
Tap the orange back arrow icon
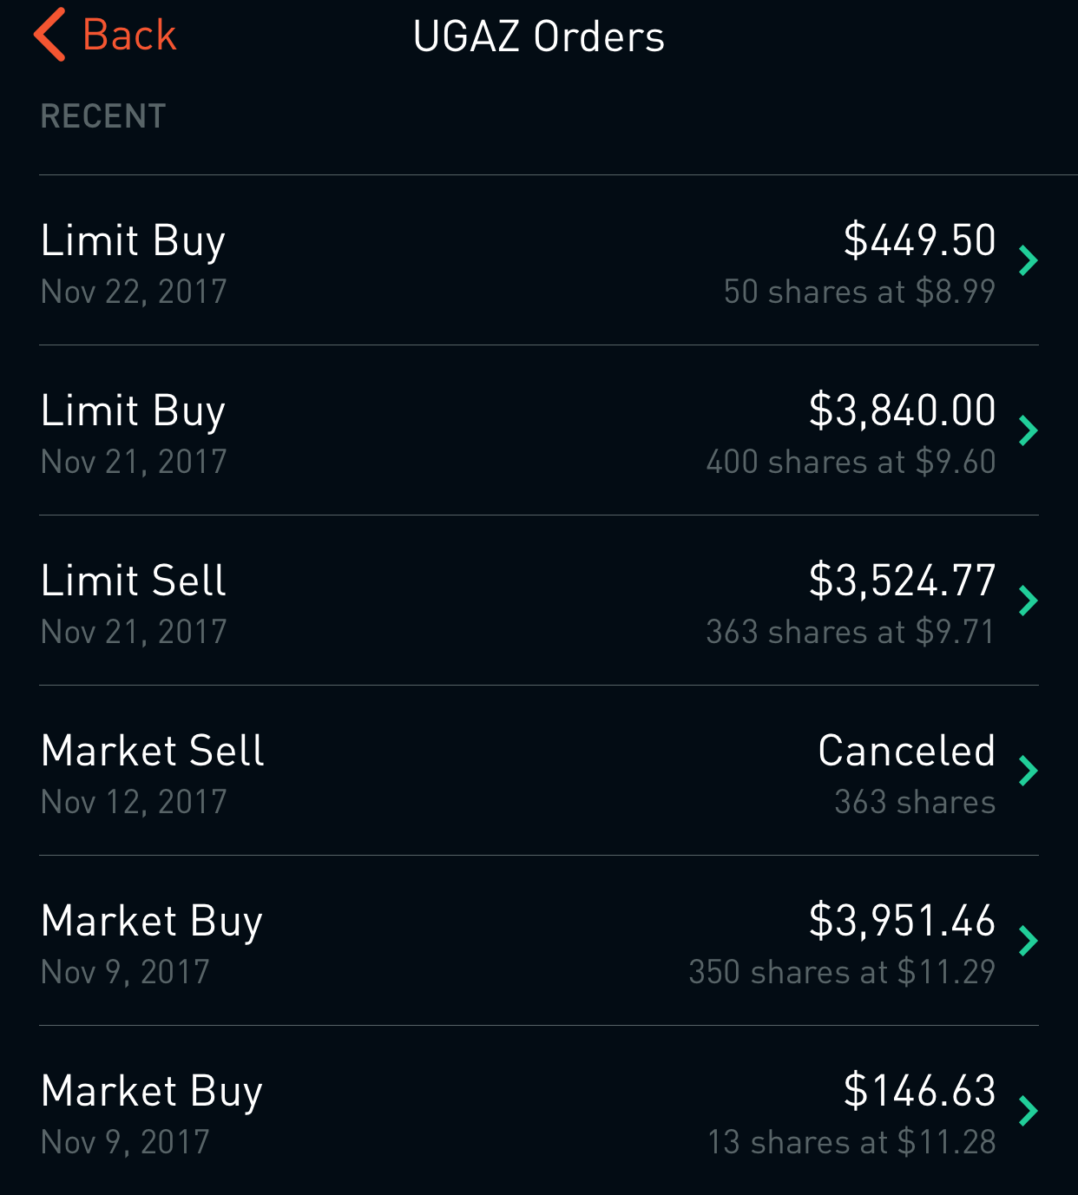(49, 35)
